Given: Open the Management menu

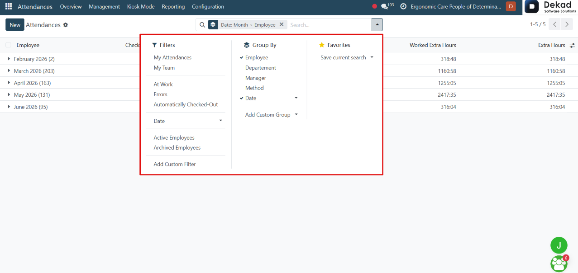Looking at the screenshot, I should pyautogui.click(x=104, y=7).
